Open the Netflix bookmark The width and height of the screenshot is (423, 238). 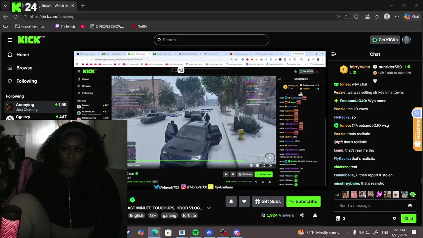pyautogui.click(x=139, y=26)
